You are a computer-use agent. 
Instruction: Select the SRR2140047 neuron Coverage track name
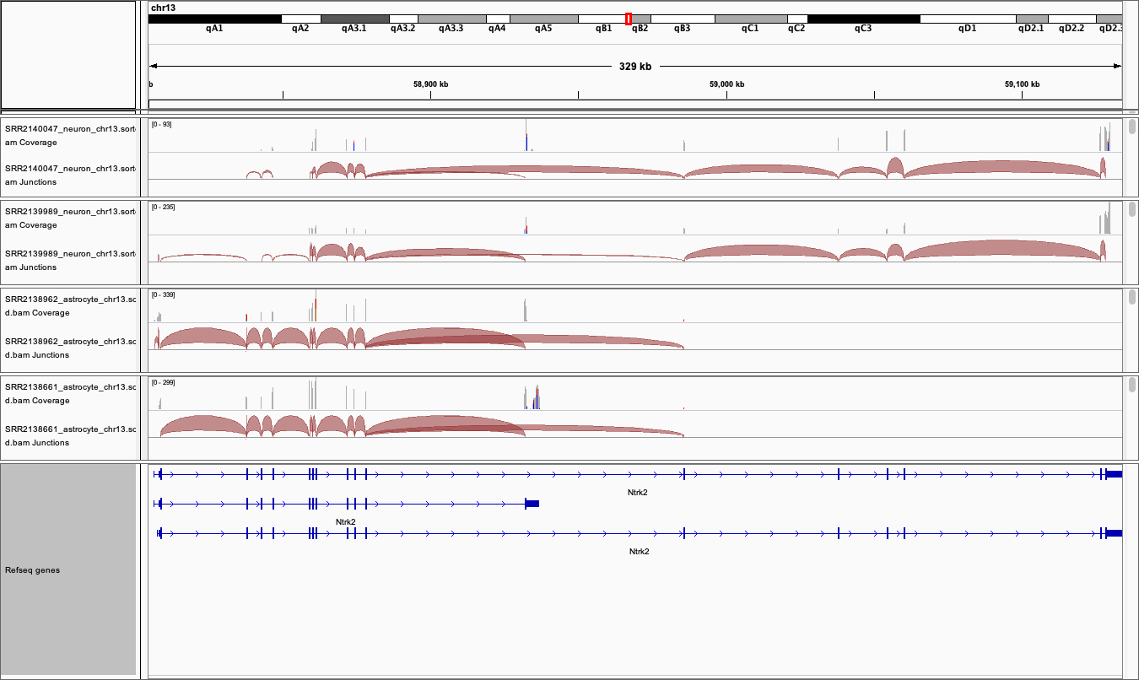69,136
